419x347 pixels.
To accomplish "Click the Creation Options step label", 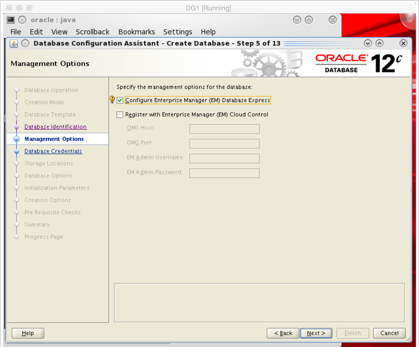I will [48, 200].
